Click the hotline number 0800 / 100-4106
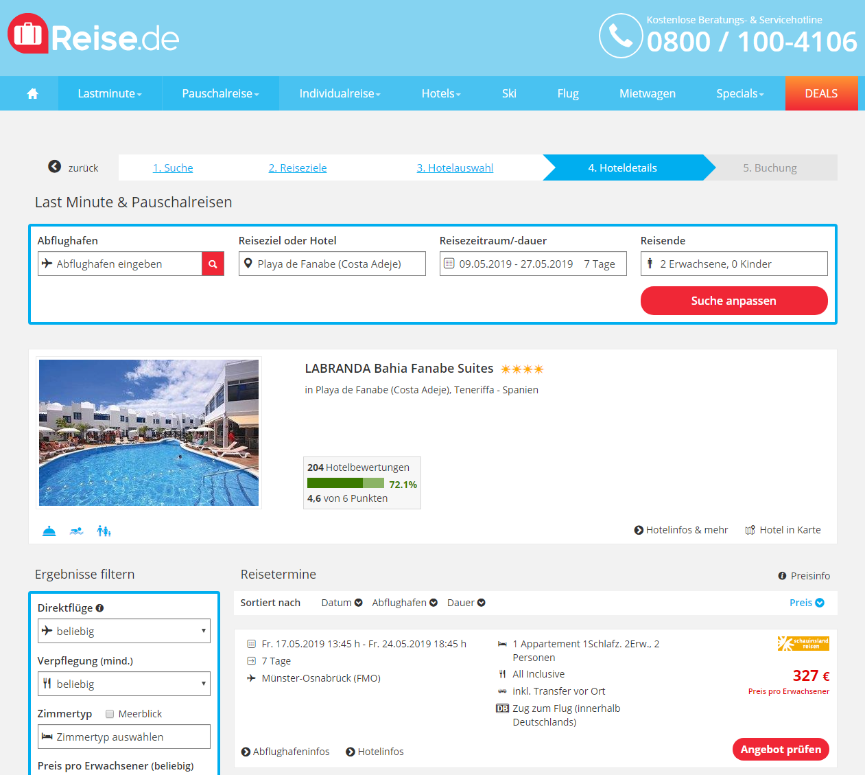Screen dimensions: 865x775 point(752,42)
